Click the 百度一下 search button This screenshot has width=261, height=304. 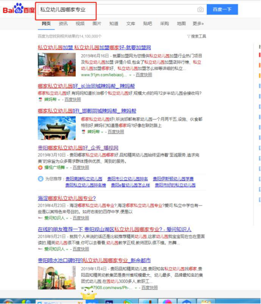pos(222,9)
